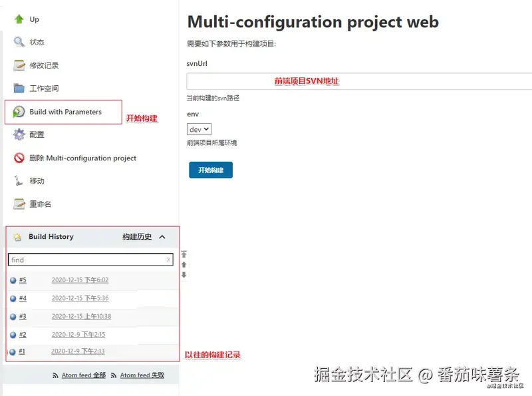Viewport: 532px width, 396px height.
Task: Click the Build History heading text
Action: click(x=51, y=237)
